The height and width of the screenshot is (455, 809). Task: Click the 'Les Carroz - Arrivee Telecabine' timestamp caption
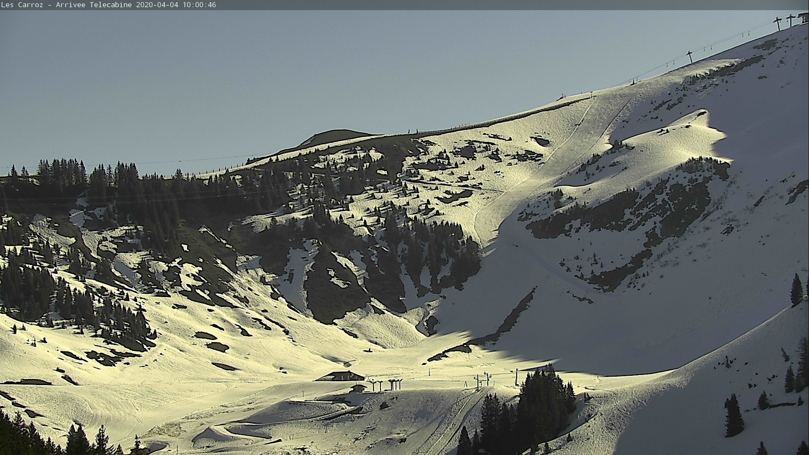click(x=108, y=5)
